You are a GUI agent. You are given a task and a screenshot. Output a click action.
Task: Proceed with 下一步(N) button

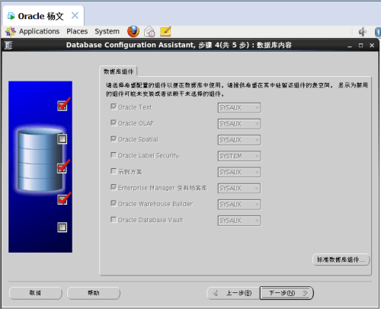click(x=287, y=293)
